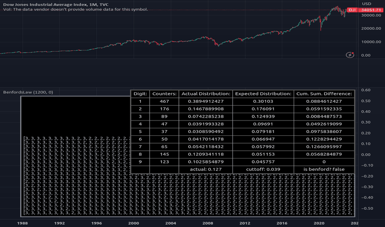Click counter value 37 for digit 5
Screen dimensions: 385x227
(164, 132)
